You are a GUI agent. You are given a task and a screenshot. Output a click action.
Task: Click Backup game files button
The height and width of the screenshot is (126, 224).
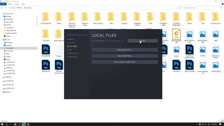click(x=125, y=50)
